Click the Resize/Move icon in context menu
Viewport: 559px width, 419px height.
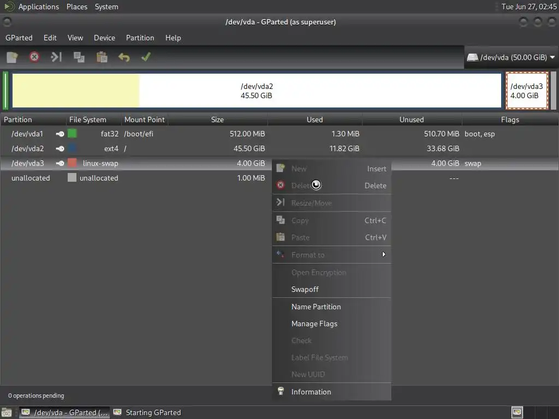[281, 202]
